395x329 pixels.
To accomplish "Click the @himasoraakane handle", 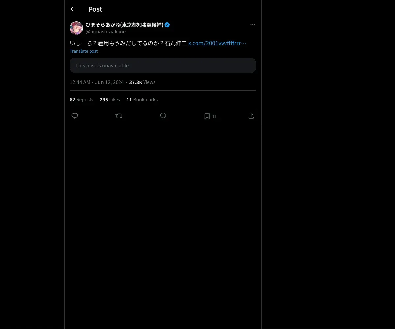I will pyautogui.click(x=106, y=32).
